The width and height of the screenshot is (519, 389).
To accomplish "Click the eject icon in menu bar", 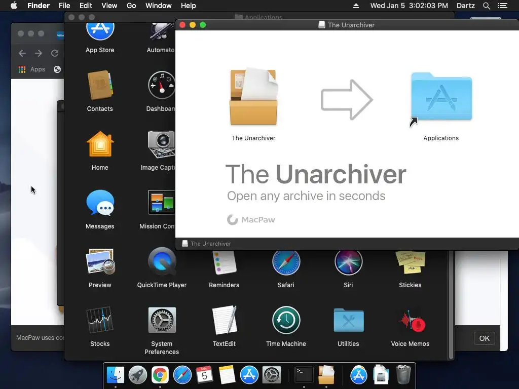I will pyautogui.click(x=356, y=6).
